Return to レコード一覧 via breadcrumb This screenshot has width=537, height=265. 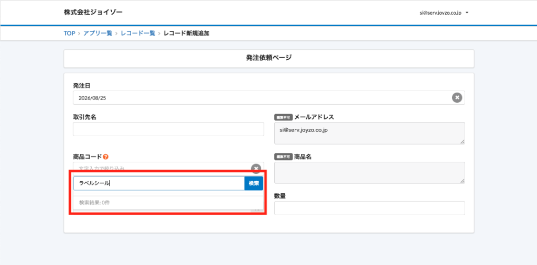coord(138,34)
